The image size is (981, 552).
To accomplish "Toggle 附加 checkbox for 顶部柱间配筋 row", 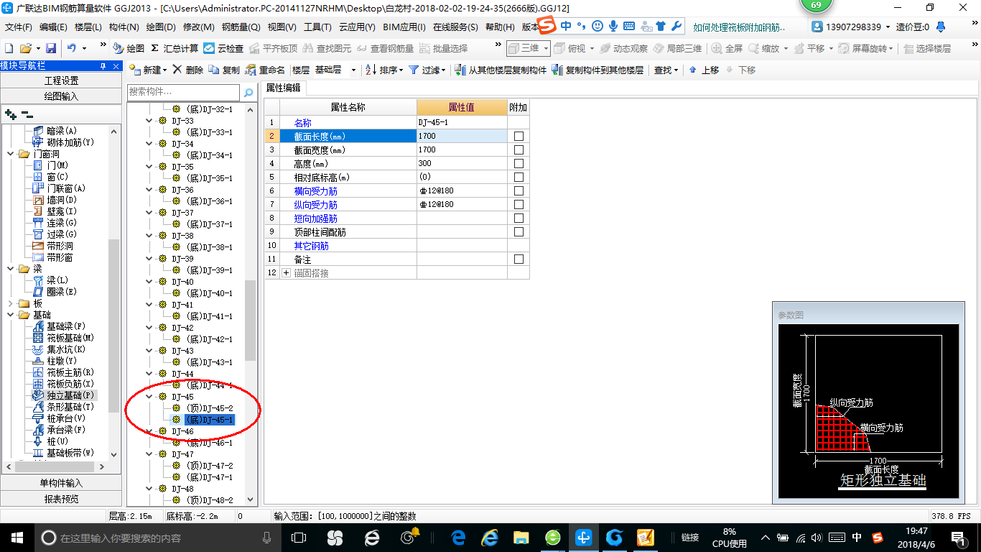I will (x=519, y=231).
